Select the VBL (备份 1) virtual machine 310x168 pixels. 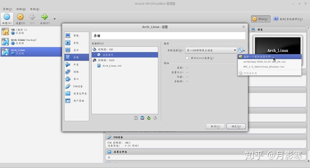pyautogui.click(x=31, y=31)
